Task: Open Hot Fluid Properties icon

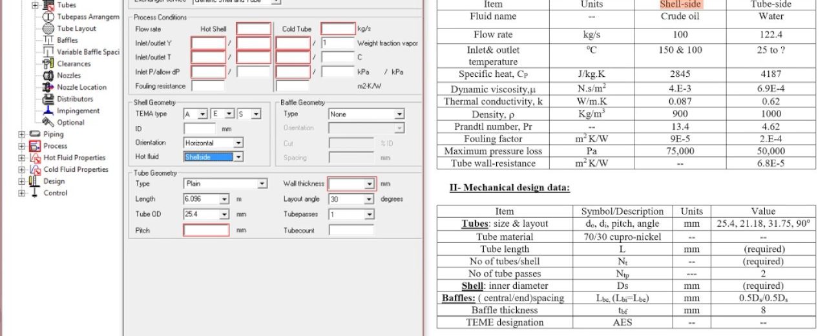Action: pos(35,158)
